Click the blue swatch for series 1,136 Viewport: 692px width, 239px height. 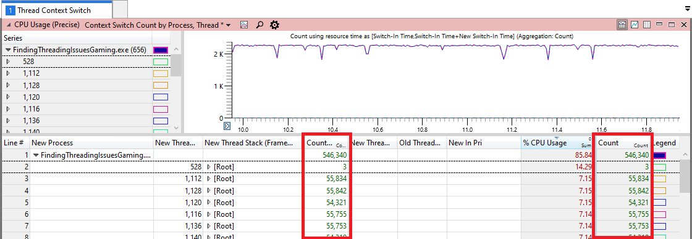coord(160,121)
